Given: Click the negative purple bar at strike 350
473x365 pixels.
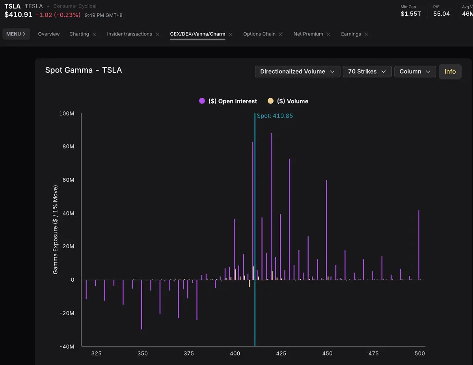Looking at the screenshot, I should 142,304.
